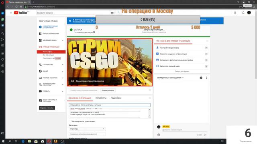257x144 pixels.
Task: Toggle the 'Укажите сведения о трансляции' step expander
Action: pyautogui.click(x=206, y=54)
